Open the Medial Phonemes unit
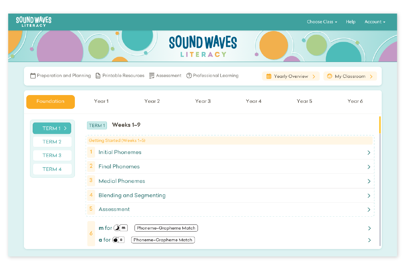Viewport: 405px width, 274px height. [x=122, y=181]
